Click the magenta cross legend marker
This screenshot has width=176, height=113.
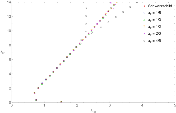[x=144, y=34]
